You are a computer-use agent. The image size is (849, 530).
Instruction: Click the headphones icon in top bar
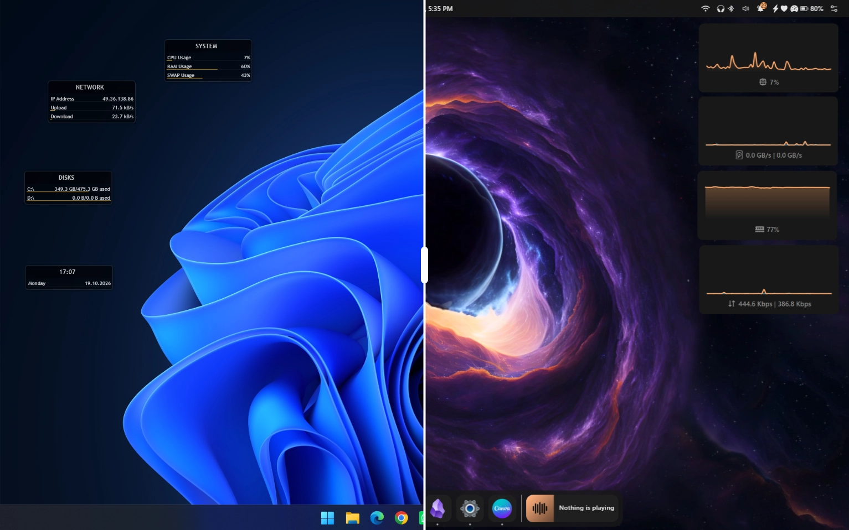(x=721, y=8)
